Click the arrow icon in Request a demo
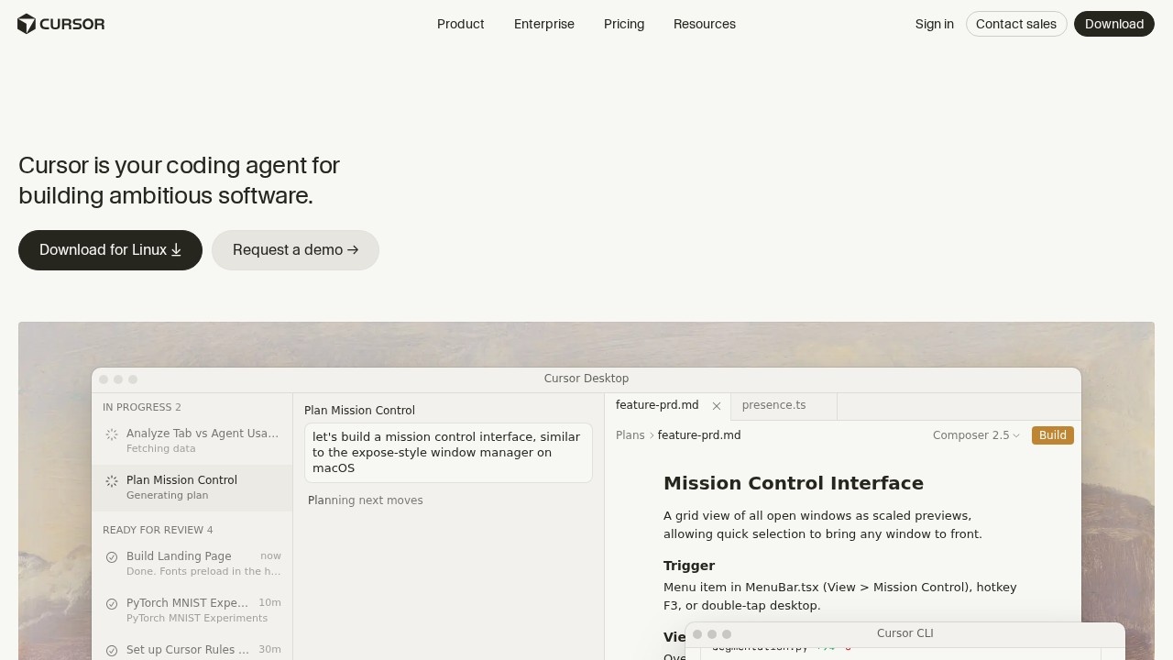 [353, 250]
